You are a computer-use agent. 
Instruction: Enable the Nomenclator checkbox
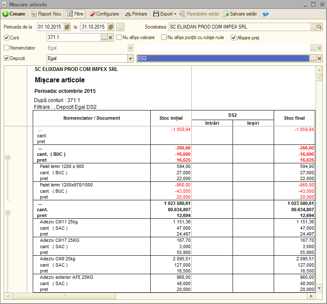[x=6, y=48]
